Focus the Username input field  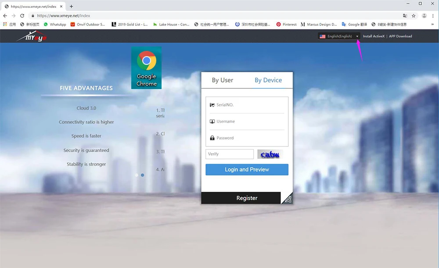(x=247, y=121)
